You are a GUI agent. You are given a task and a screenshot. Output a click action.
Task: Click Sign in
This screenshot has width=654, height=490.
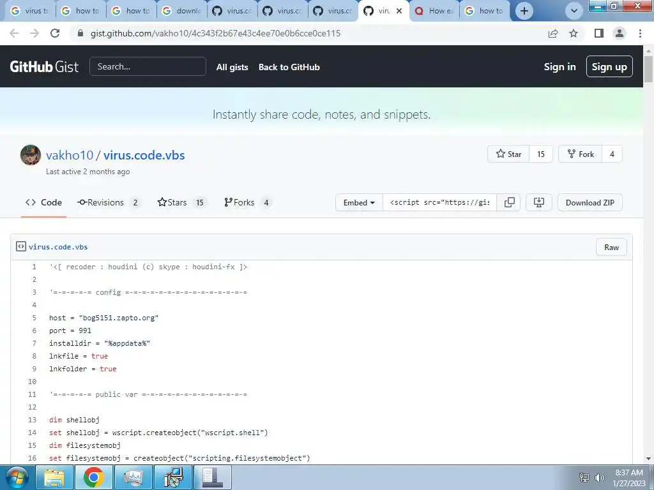coord(559,66)
